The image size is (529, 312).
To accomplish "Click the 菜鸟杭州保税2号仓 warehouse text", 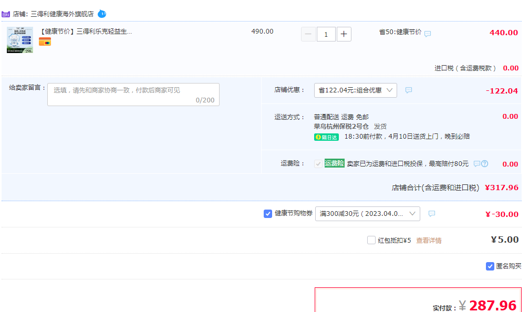I will tap(341, 127).
